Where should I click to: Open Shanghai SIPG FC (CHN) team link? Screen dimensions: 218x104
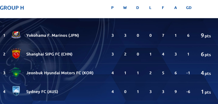point(49,54)
